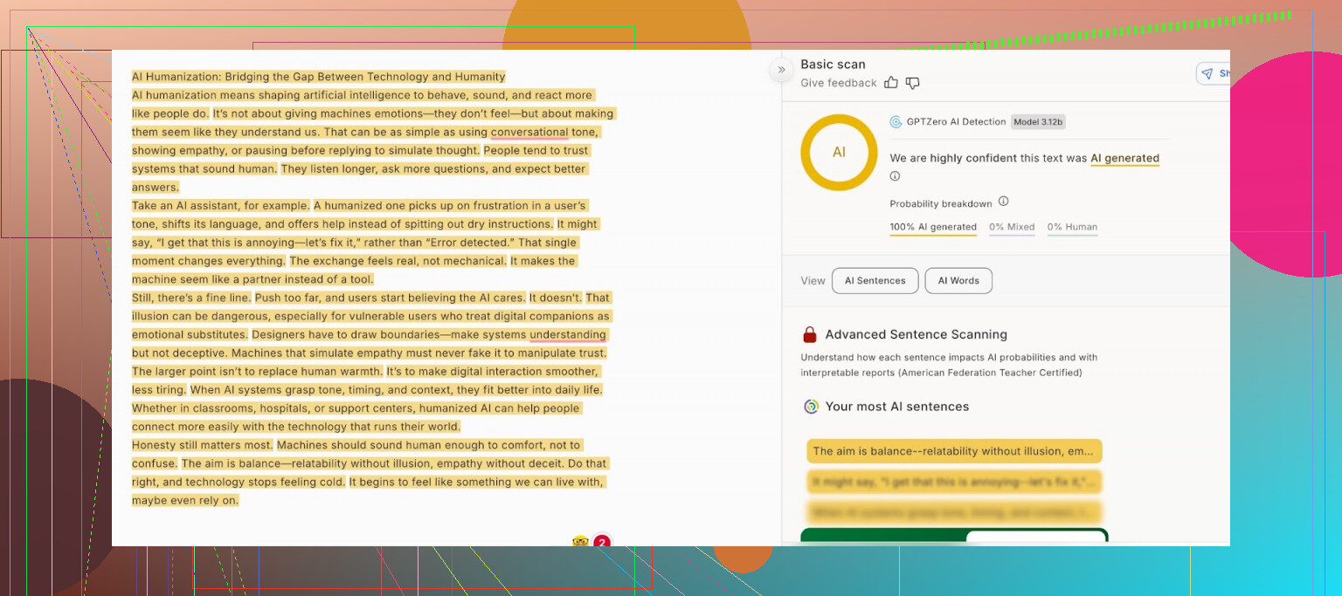Click the GPTZero AI Detection logo icon
This screenshot has width=1342, height=596.
(896, 122)
